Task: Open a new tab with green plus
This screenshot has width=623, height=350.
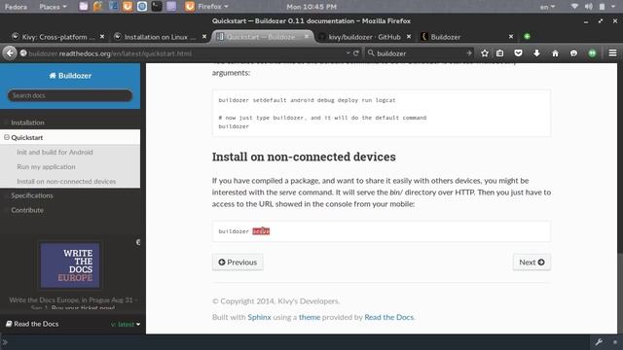Action: [x=527, y=37]
